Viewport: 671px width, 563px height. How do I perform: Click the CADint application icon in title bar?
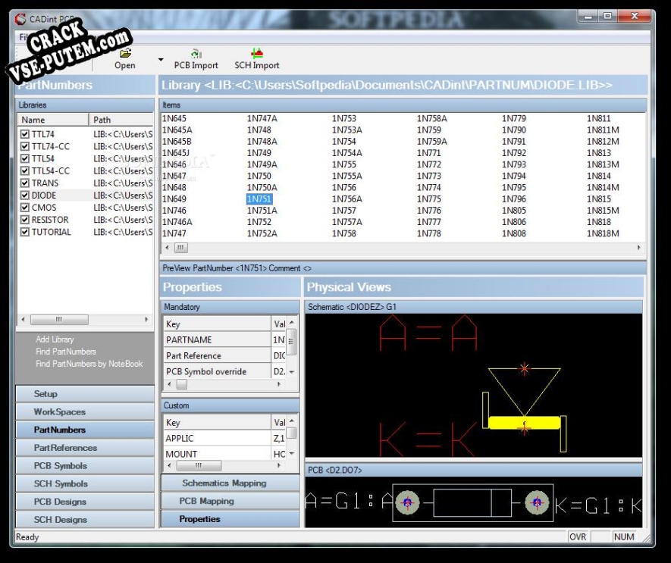tap(20, 19)
